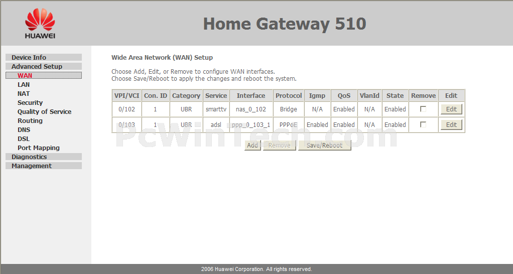Select the 0/102 VPI/VCI cell

[x=126, y=109]
